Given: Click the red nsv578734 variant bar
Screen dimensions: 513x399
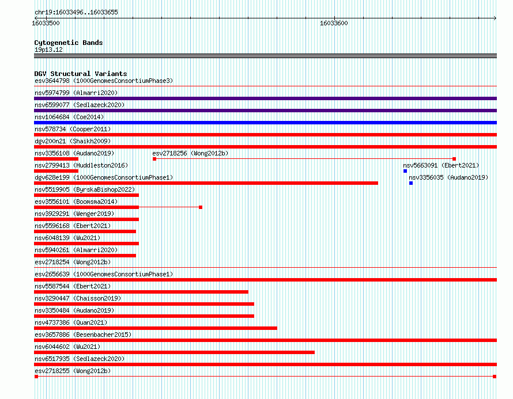Looking at the screenshot, I should point(265,135).
